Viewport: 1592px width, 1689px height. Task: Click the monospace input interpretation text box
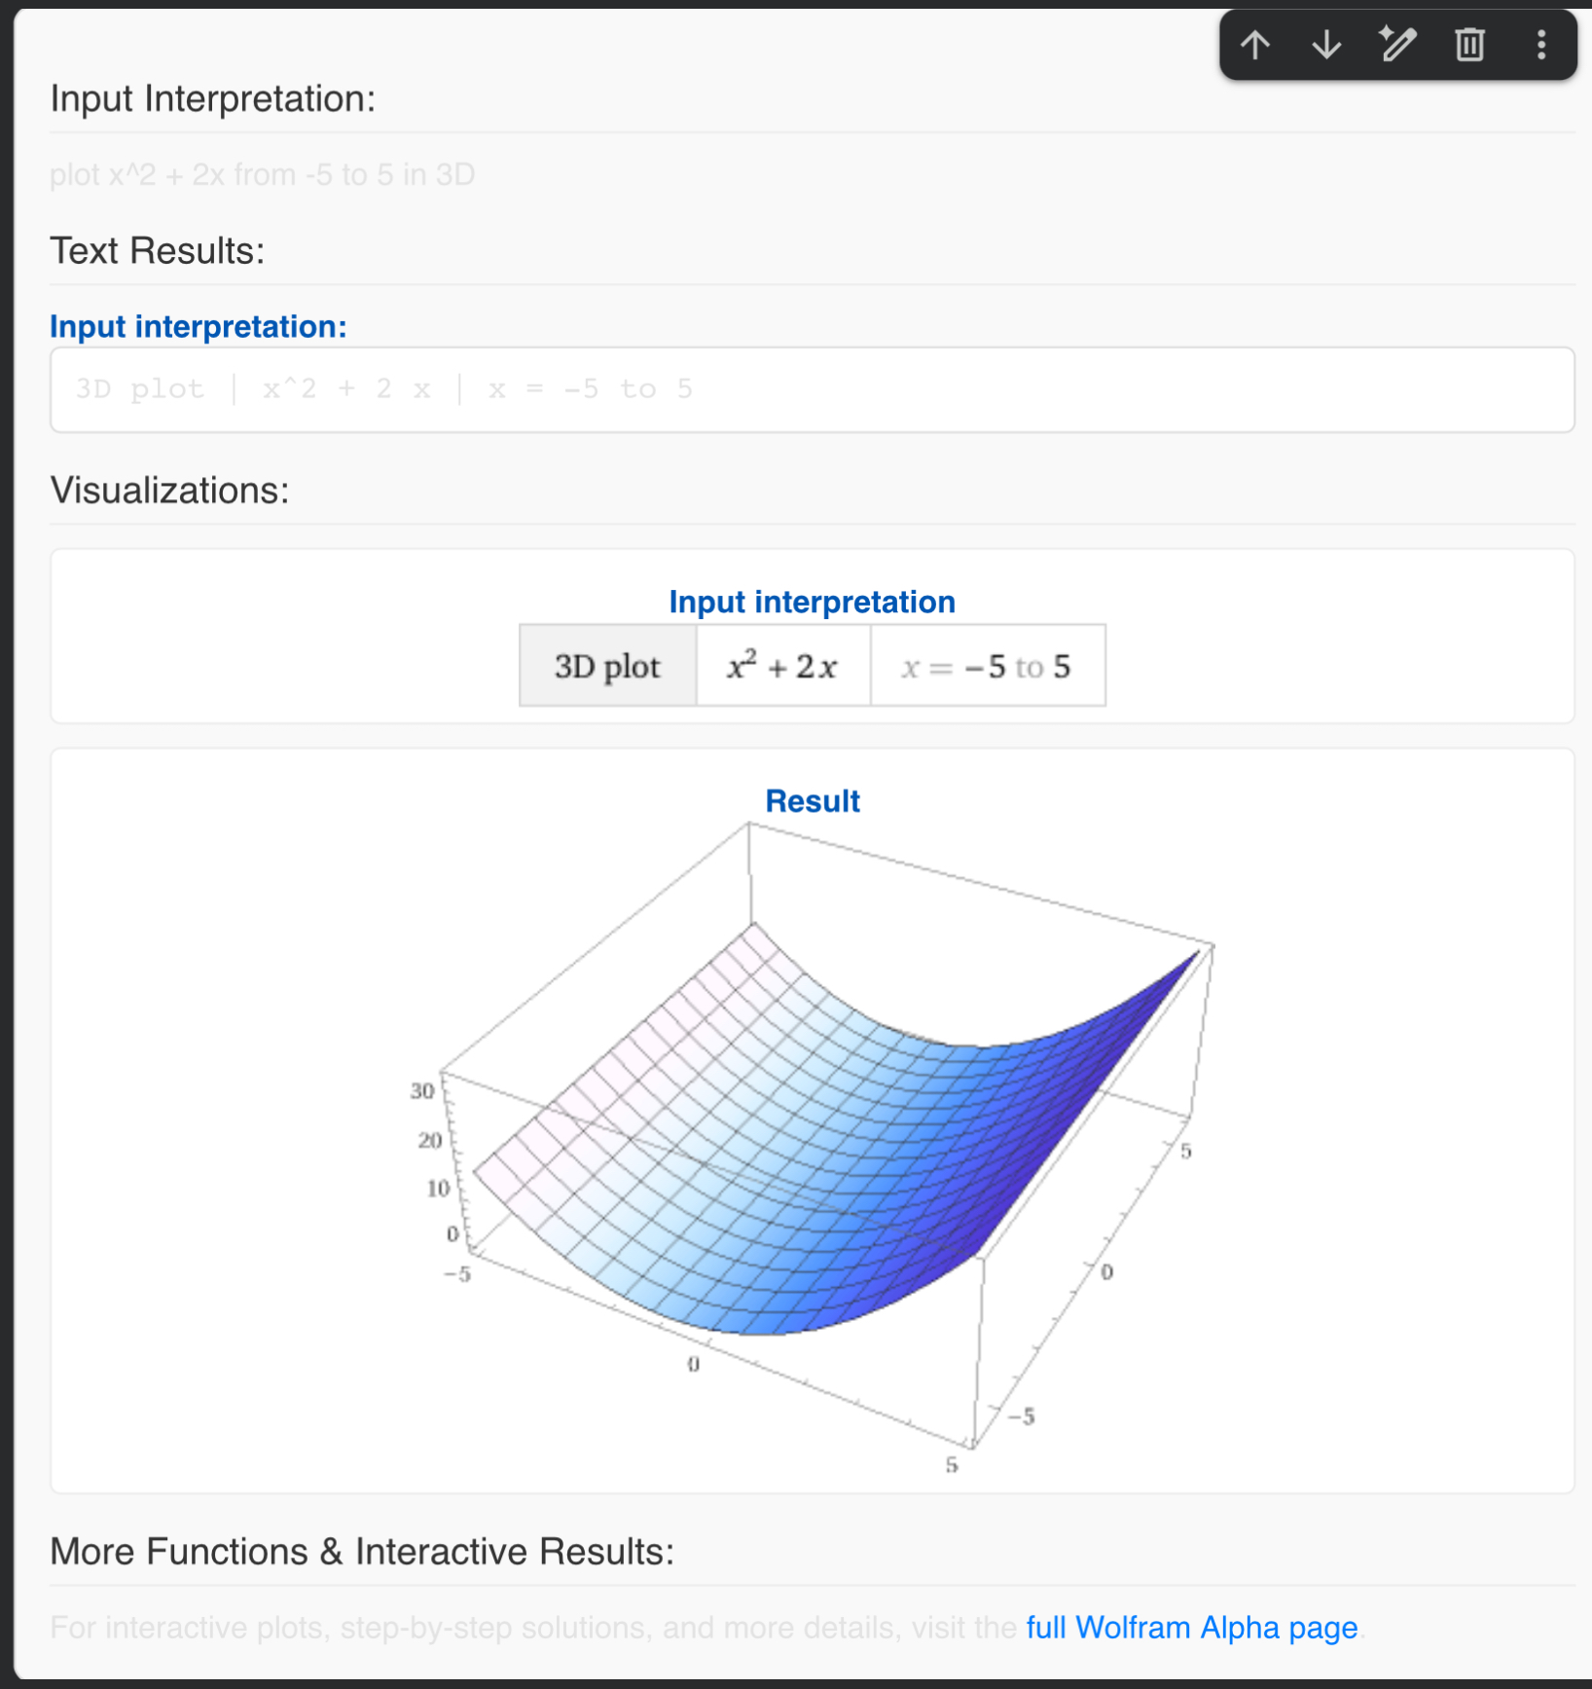tap(813, 389)
